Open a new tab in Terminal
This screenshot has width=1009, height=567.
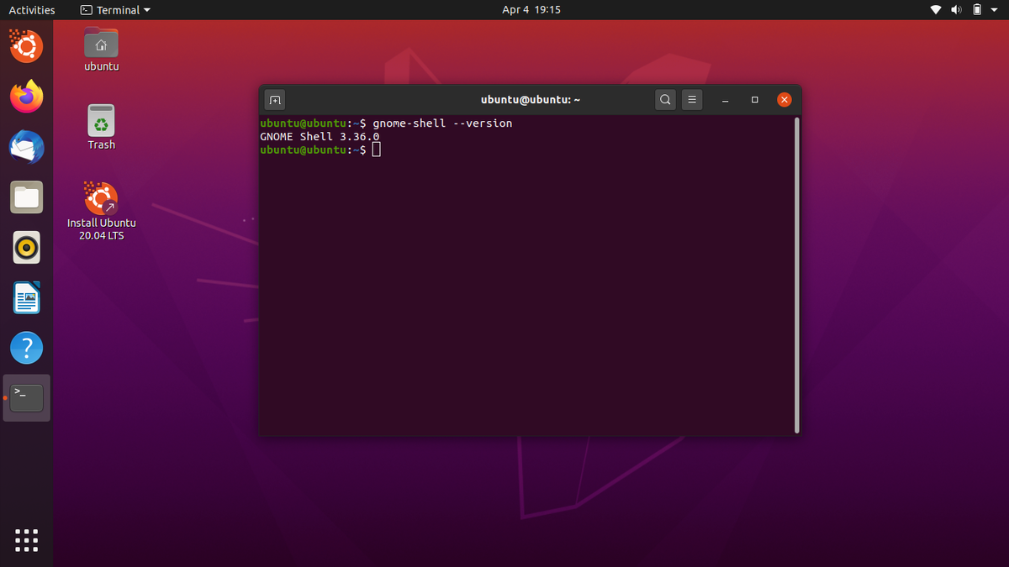(x=275, y=100)
